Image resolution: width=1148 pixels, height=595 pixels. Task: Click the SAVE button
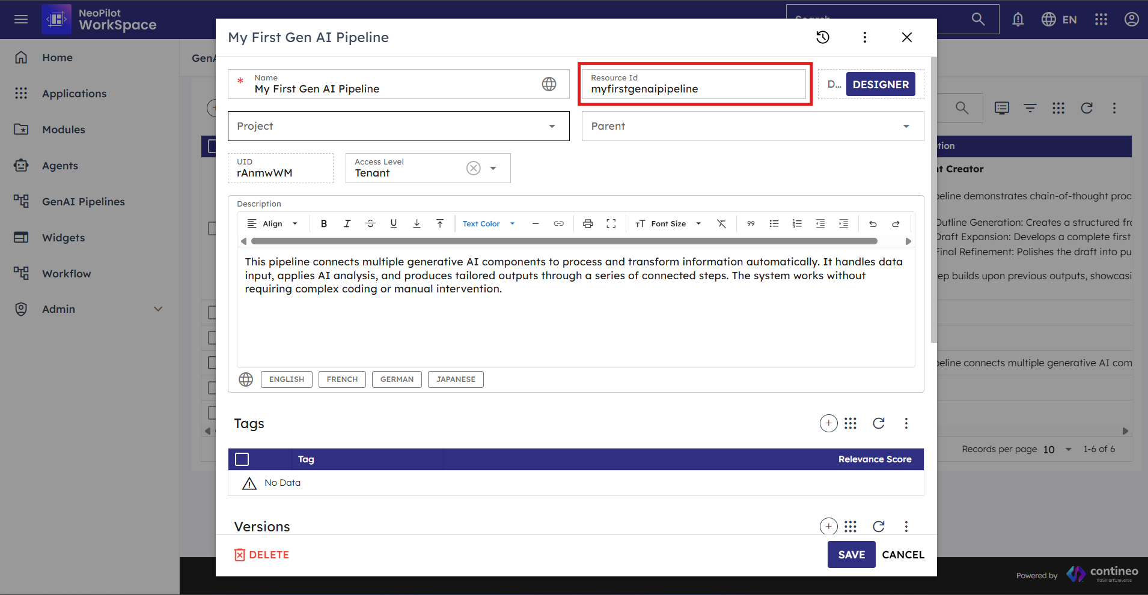851,555
